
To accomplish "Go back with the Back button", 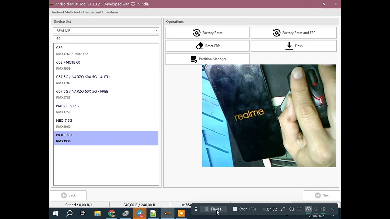I will point(68,195).
